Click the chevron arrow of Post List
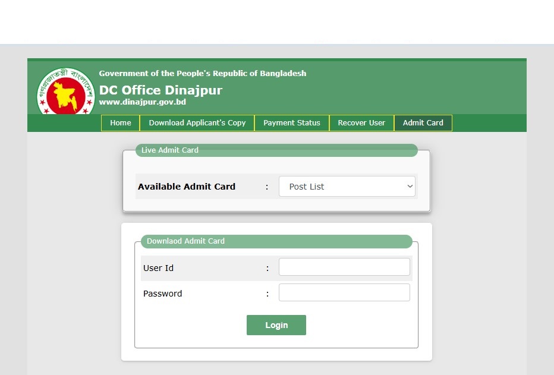 point(410,186)
